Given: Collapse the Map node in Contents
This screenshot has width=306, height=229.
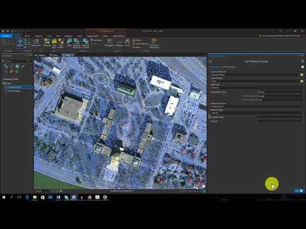Looking at the screenshot, I should point(3,83).
